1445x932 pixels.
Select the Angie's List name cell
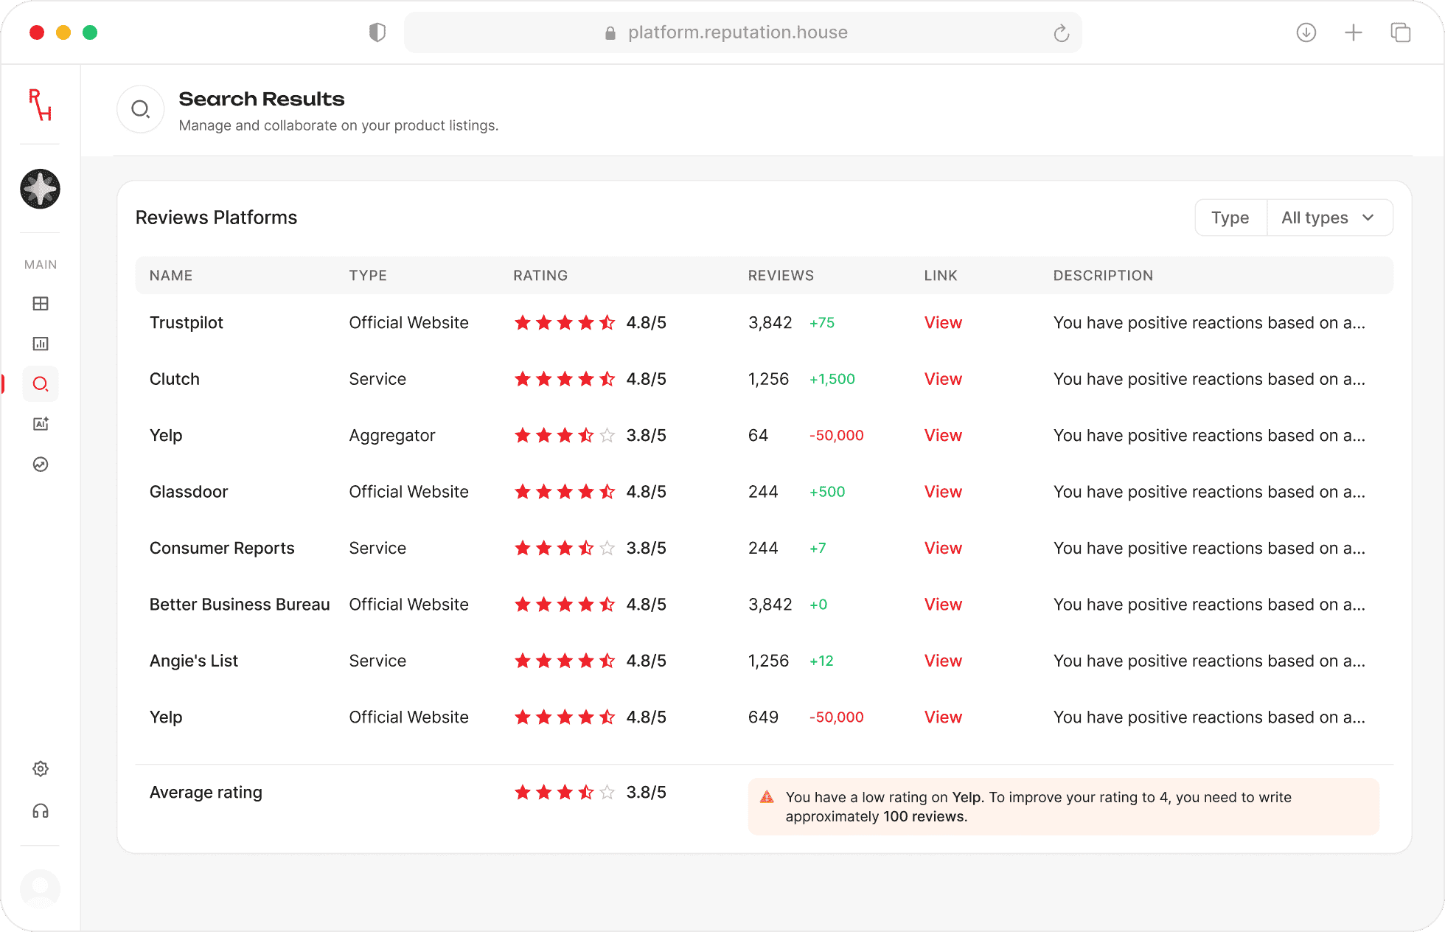pyautogui.click(x=194, y=661)
